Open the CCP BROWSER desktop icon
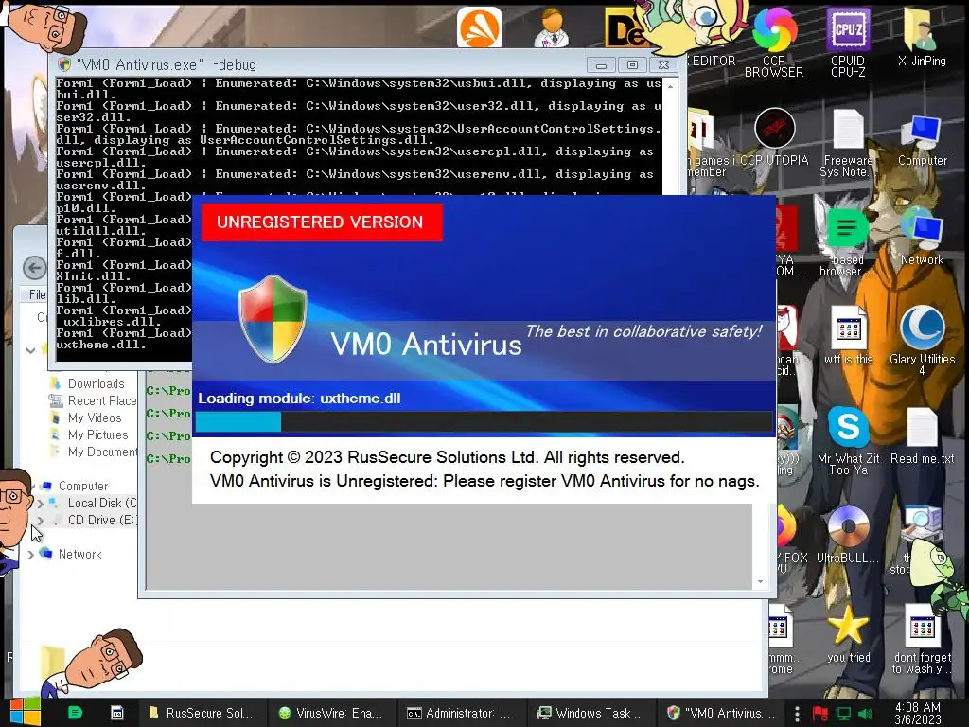 774,42
